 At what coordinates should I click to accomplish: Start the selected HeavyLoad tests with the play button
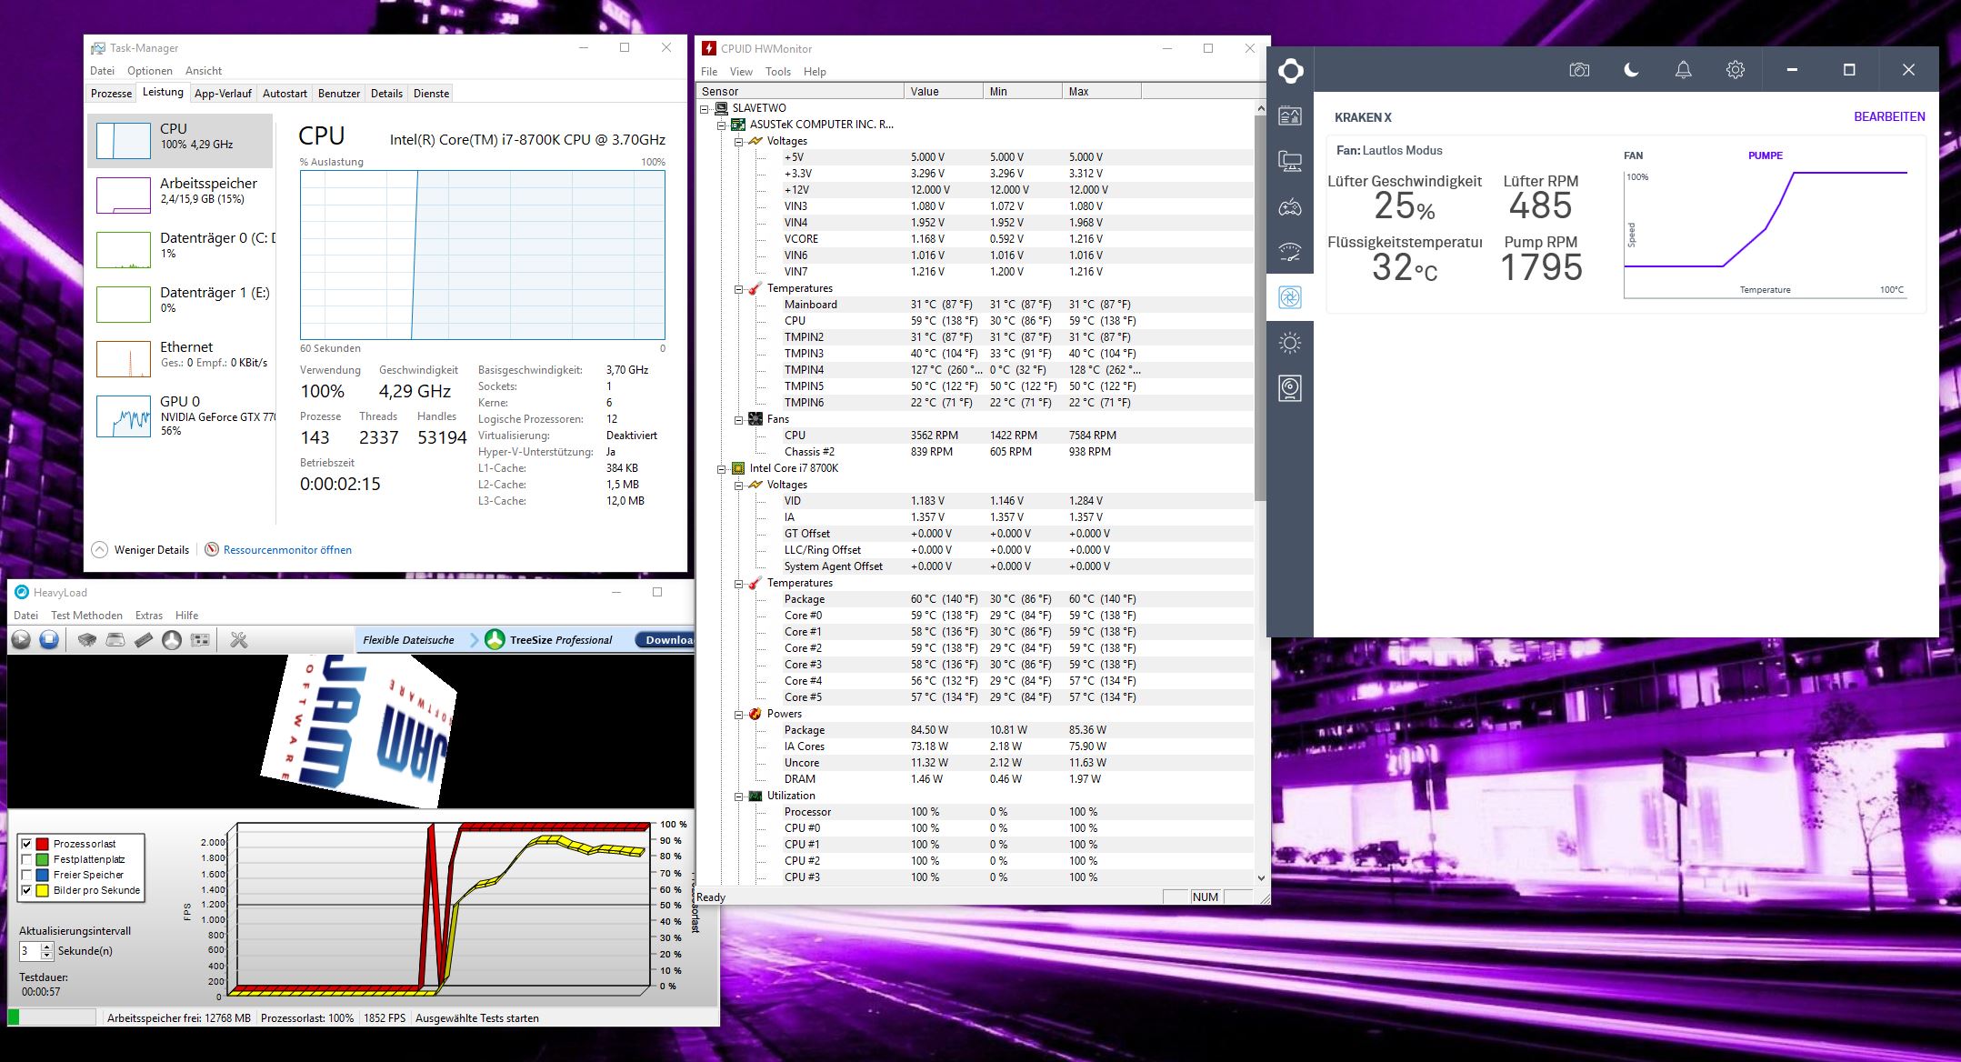[x=21, y=640]
